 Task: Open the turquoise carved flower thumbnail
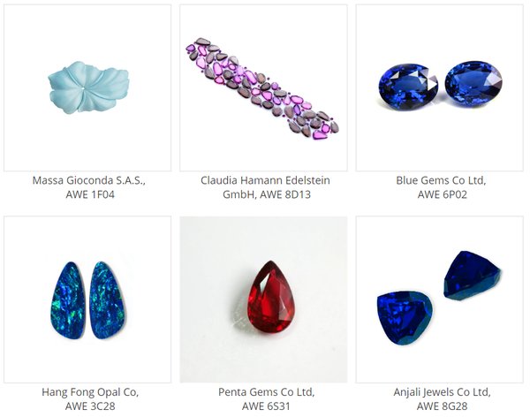[87, 88]
